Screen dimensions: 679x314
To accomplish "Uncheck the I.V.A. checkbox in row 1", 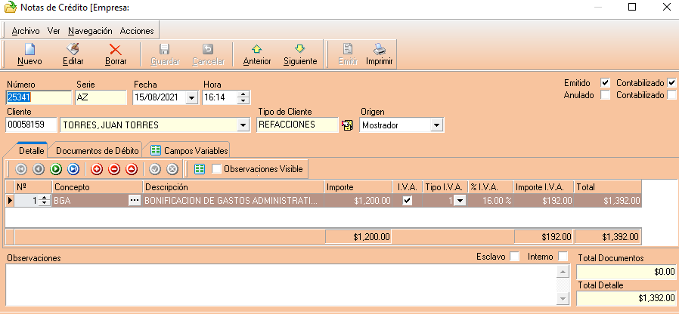I will (408, 200).
